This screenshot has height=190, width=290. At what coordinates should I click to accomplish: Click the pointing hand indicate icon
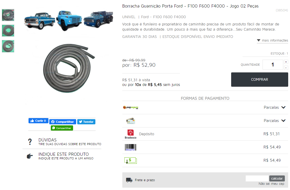coord(30,156)
